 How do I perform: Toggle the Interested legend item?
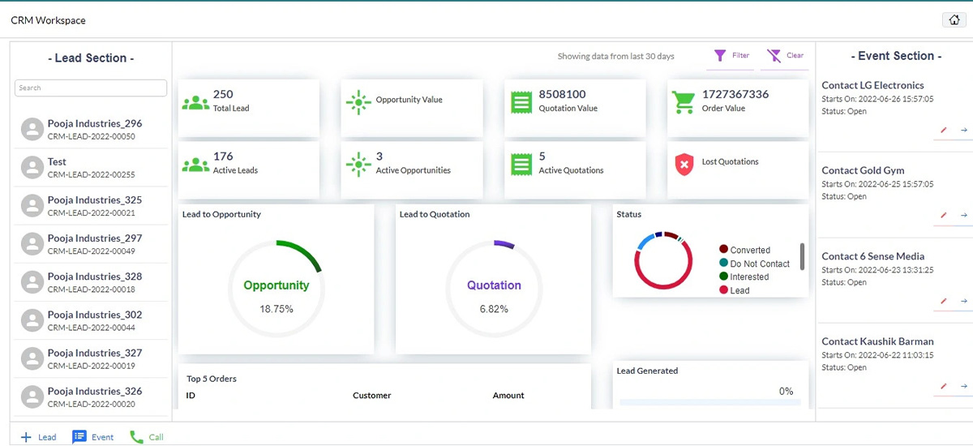(744, 277)
